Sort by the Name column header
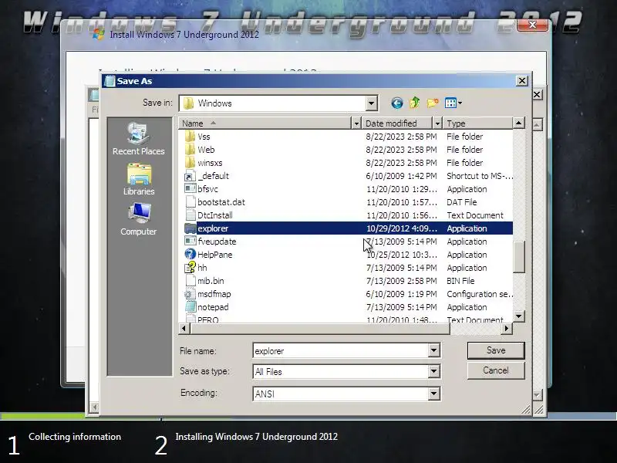This screenshot has height=463, width=617. tap(265, 123)
